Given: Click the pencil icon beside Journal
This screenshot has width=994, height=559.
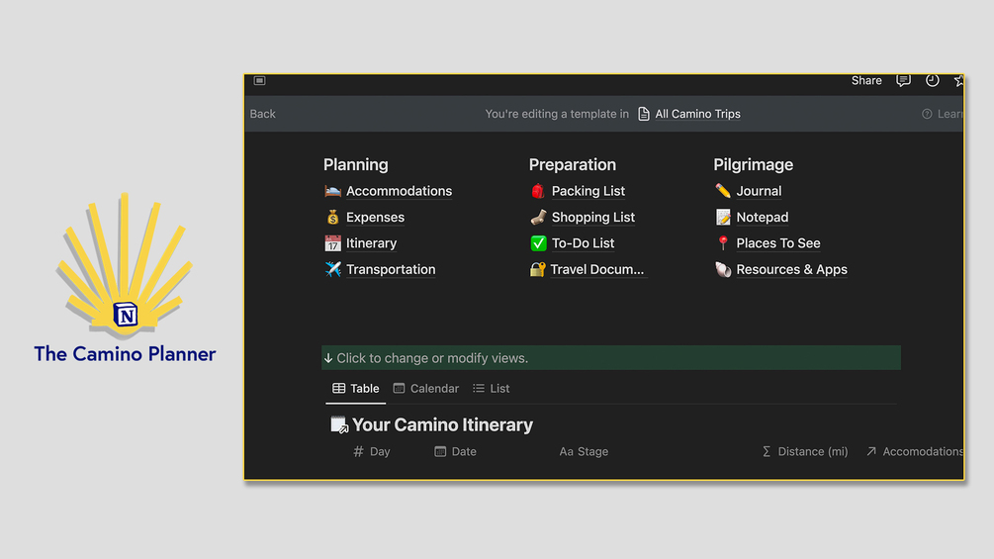Looking at the screenshot, I should tap(723, 191).
